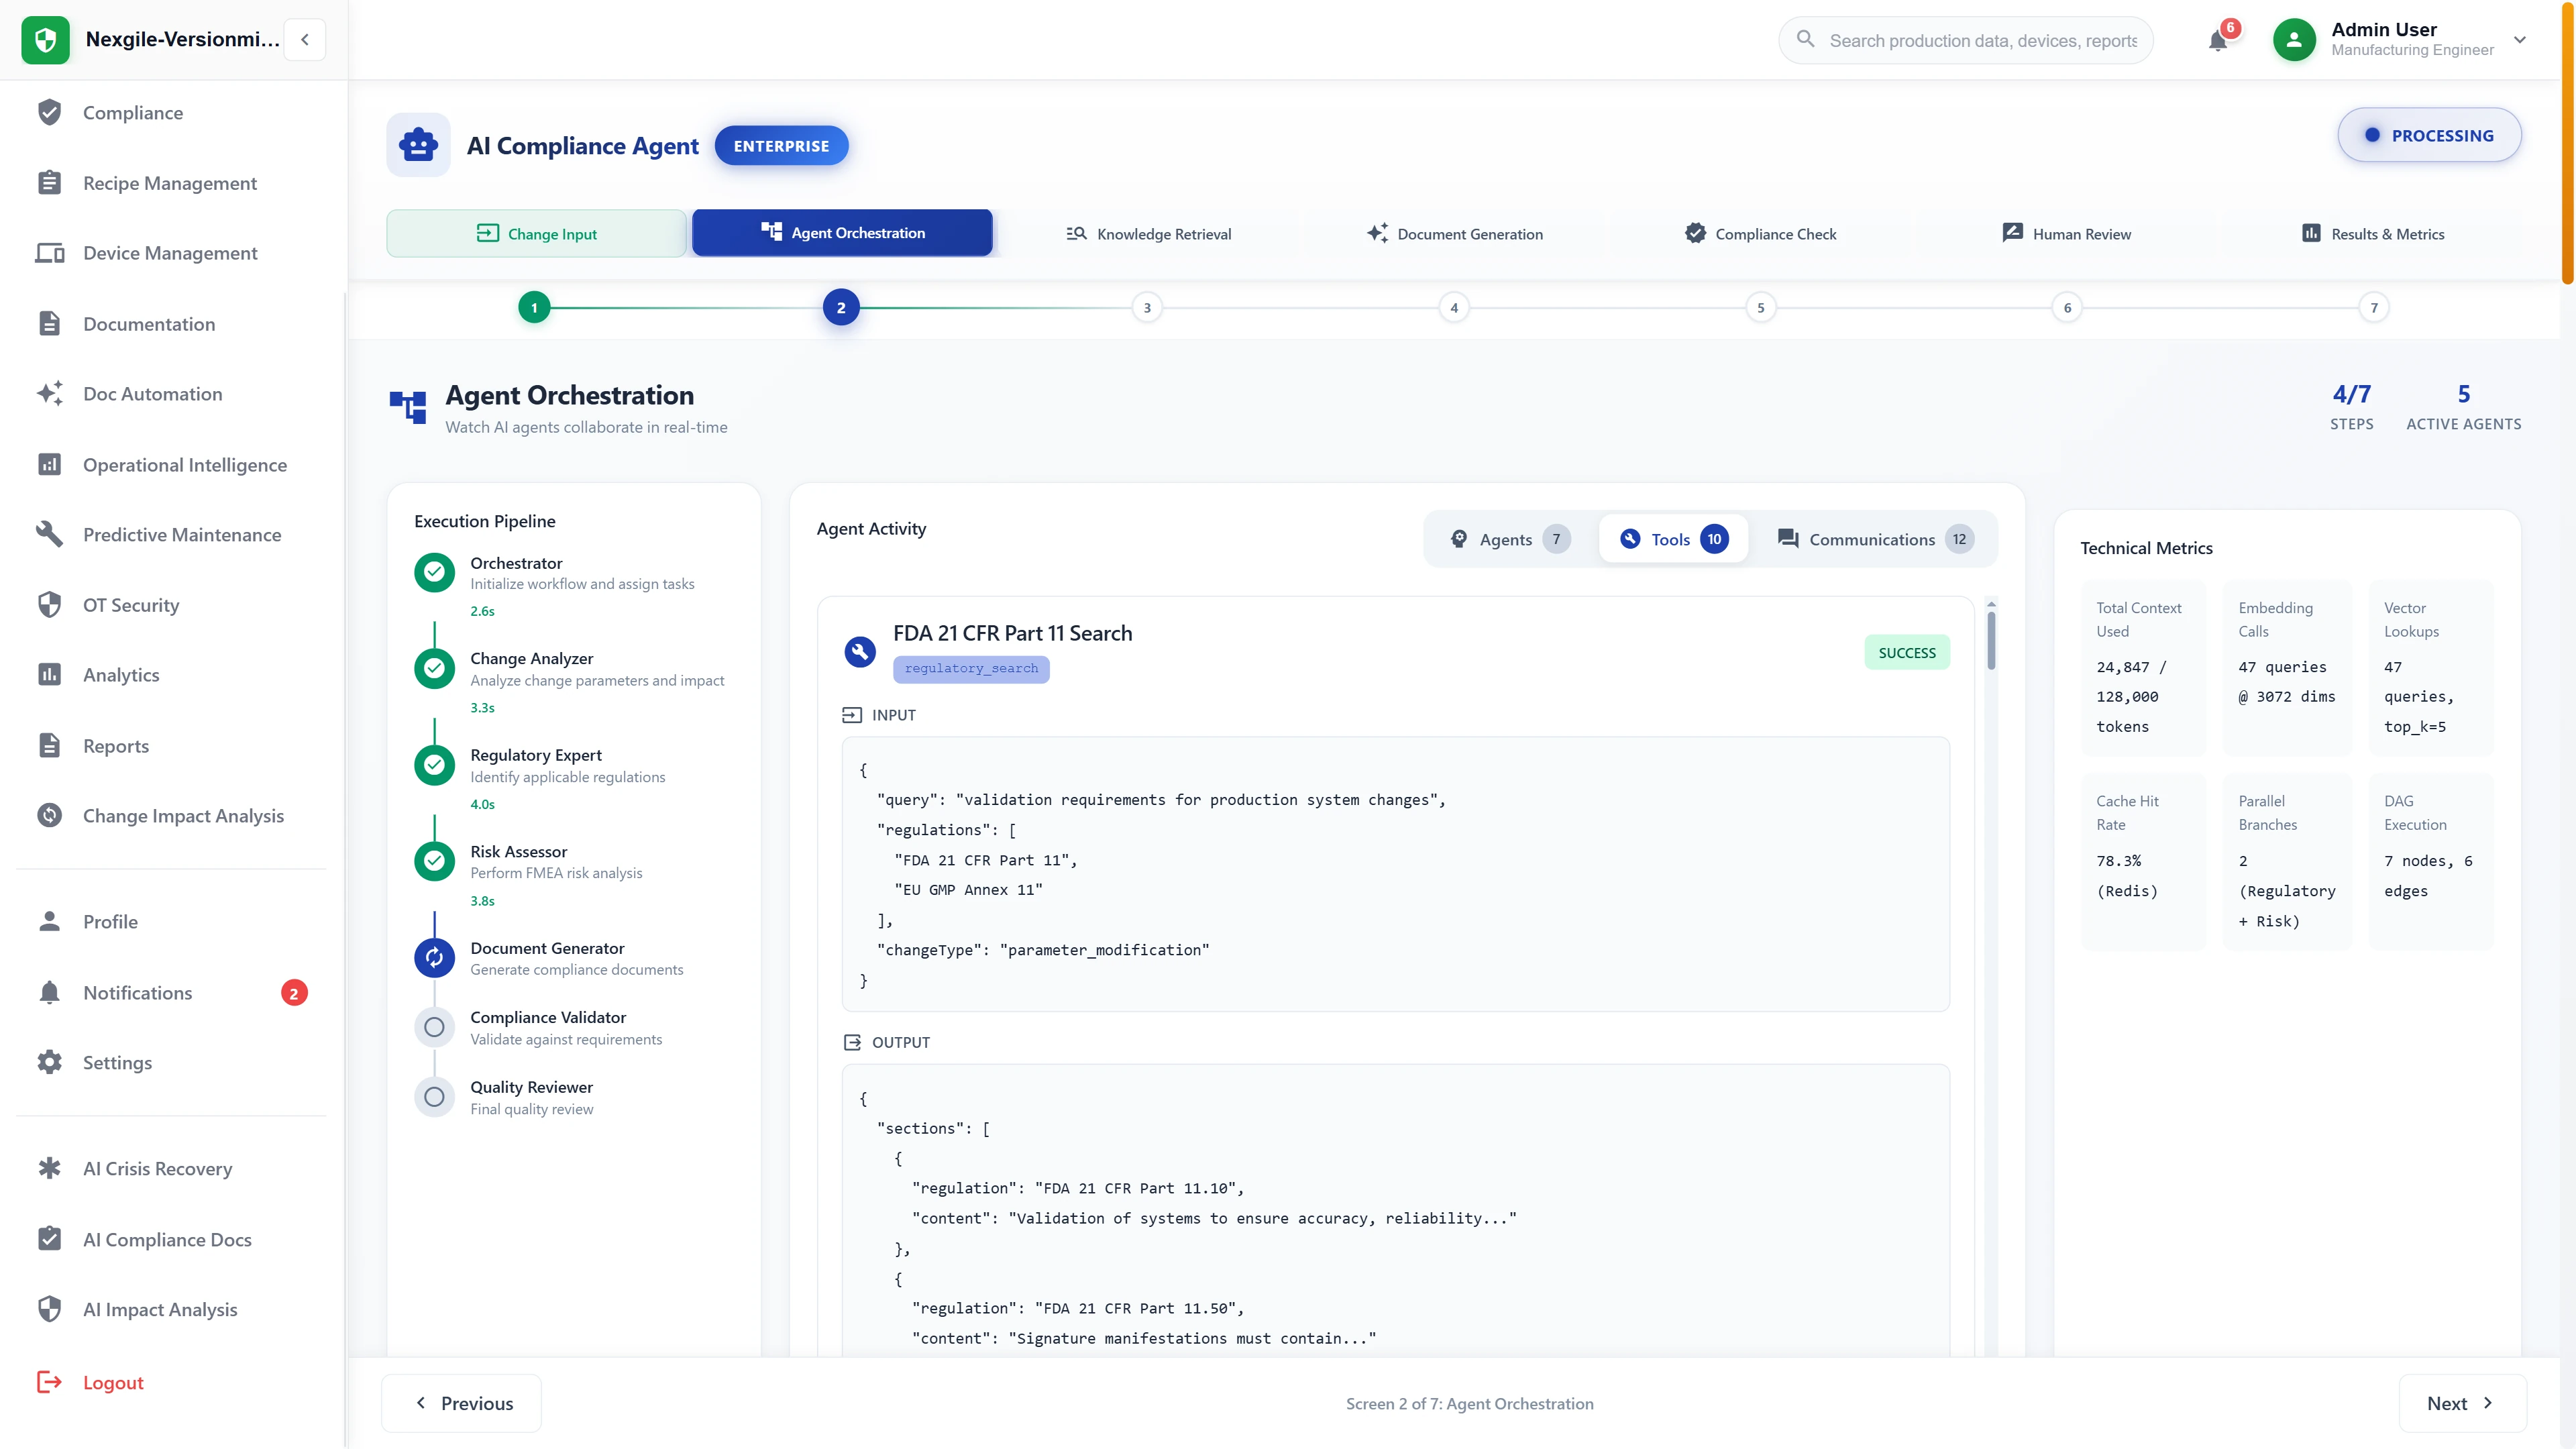Select Predictive Maintenance in the sidebar

tap(183, 534)
